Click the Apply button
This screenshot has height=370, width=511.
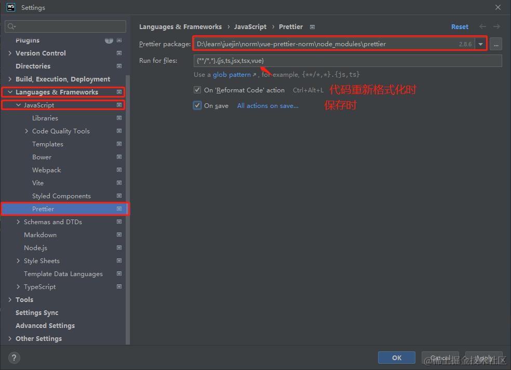point(484,358)
